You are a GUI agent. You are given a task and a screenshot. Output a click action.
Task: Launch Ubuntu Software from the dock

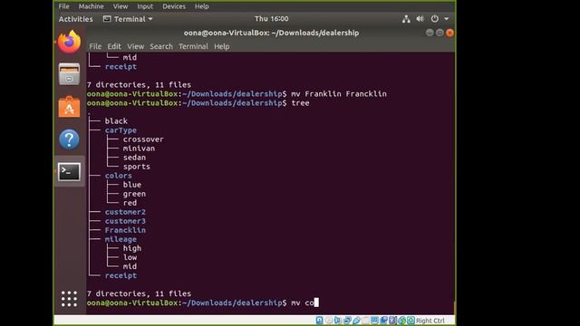[69, 107]
